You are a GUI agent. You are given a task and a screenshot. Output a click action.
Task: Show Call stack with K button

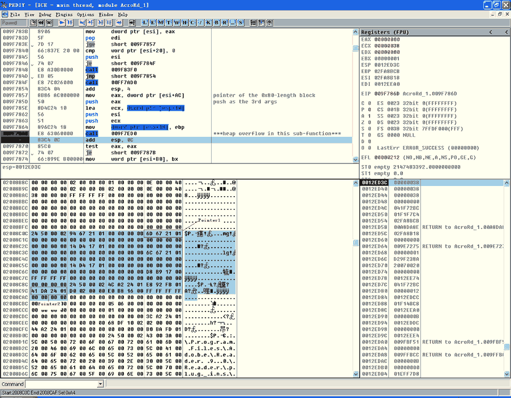point(209,23)
